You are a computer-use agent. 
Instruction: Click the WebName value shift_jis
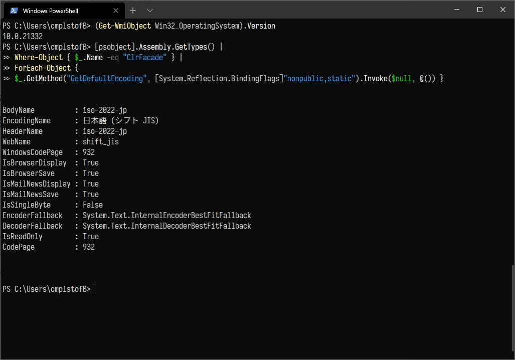pyautogui.click(x=100, y=142)
